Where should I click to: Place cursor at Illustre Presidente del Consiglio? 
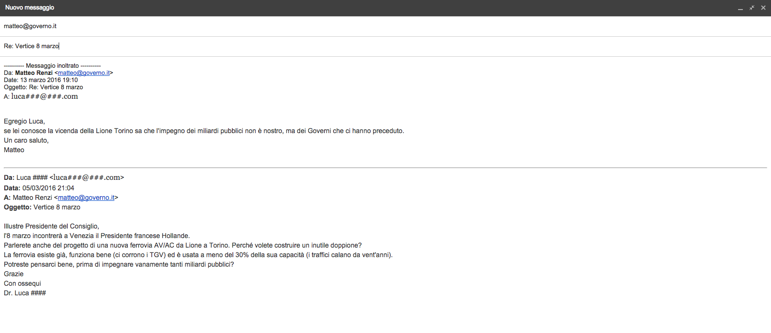(x=52, y=226)
